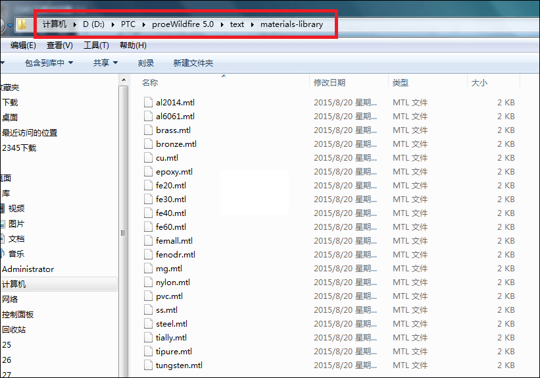Screen dimensions: 540x378
Task: Select 2345下载 in navigation pane
Action: pyautogui.click(x=19, y=148)
